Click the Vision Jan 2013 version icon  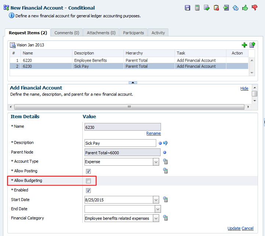[12, 45]
